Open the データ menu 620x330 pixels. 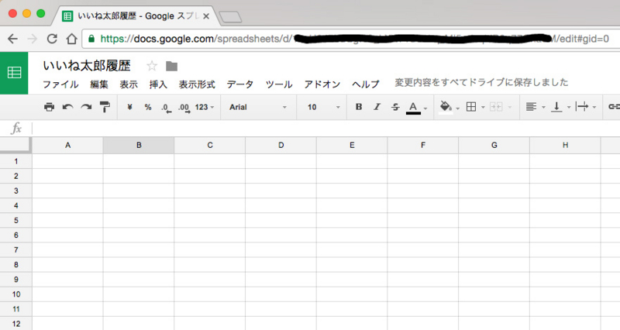[x=240, y=84]
